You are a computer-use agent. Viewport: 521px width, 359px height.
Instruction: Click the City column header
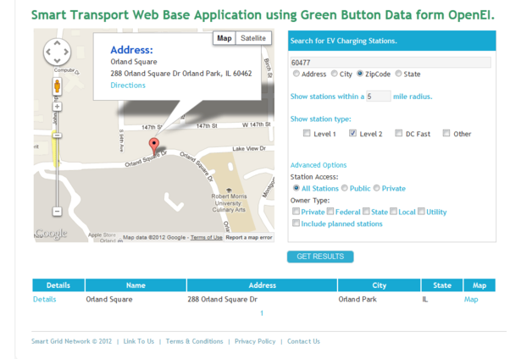click(x=380, y=285)
